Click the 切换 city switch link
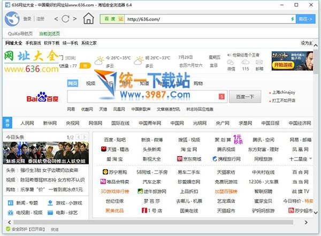 (x=71, y=58)
